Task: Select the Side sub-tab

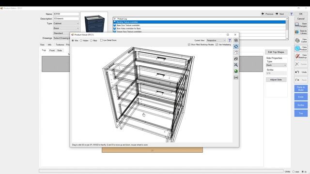Action: (60, 50)
